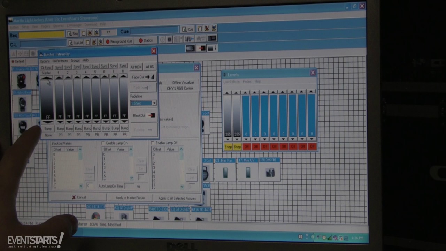Click the Cue name field
Viewport: 446px width, 251px height.
tap(154, 30)
